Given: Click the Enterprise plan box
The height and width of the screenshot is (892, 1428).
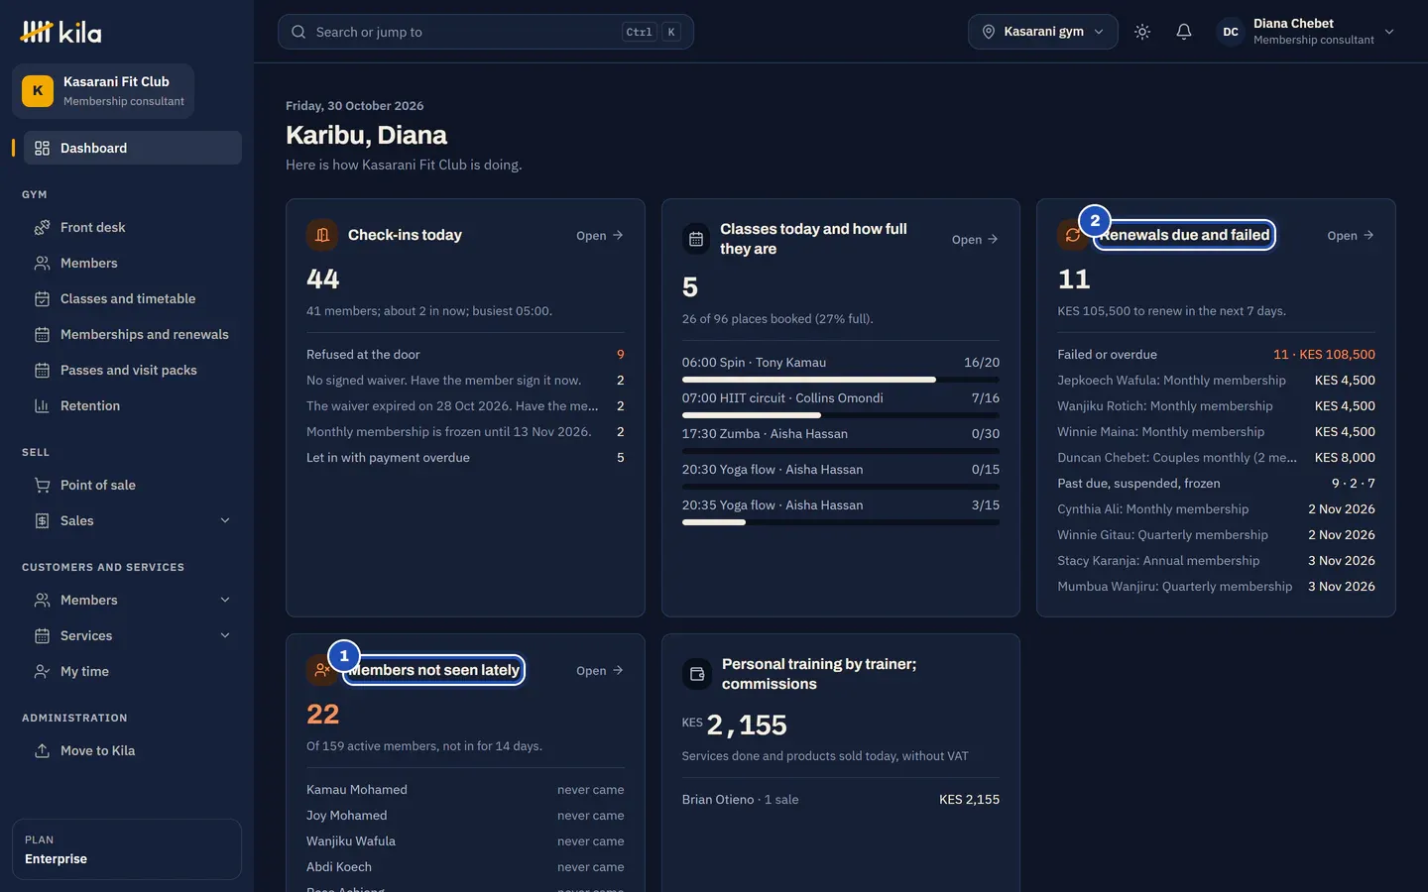Looking at the screenshot, I should coord(127,849).
